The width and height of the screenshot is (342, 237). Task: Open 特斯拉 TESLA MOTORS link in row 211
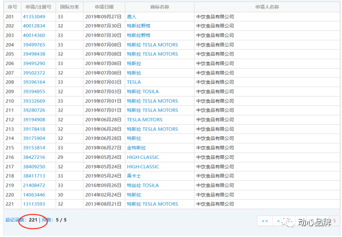click(153, 110)
